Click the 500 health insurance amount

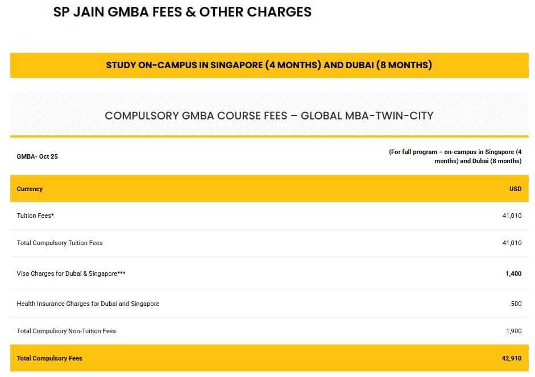coord(516,304)
